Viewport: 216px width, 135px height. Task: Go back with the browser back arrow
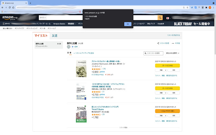click(2, 7)
